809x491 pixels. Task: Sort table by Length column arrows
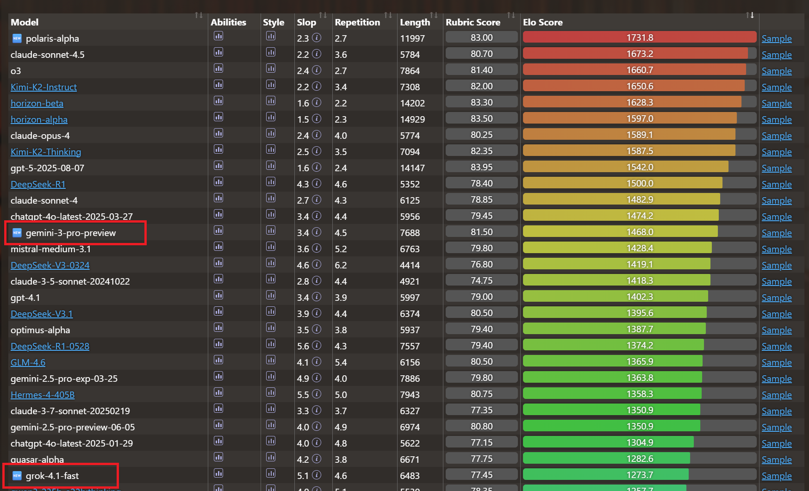(x=434, y=15)
